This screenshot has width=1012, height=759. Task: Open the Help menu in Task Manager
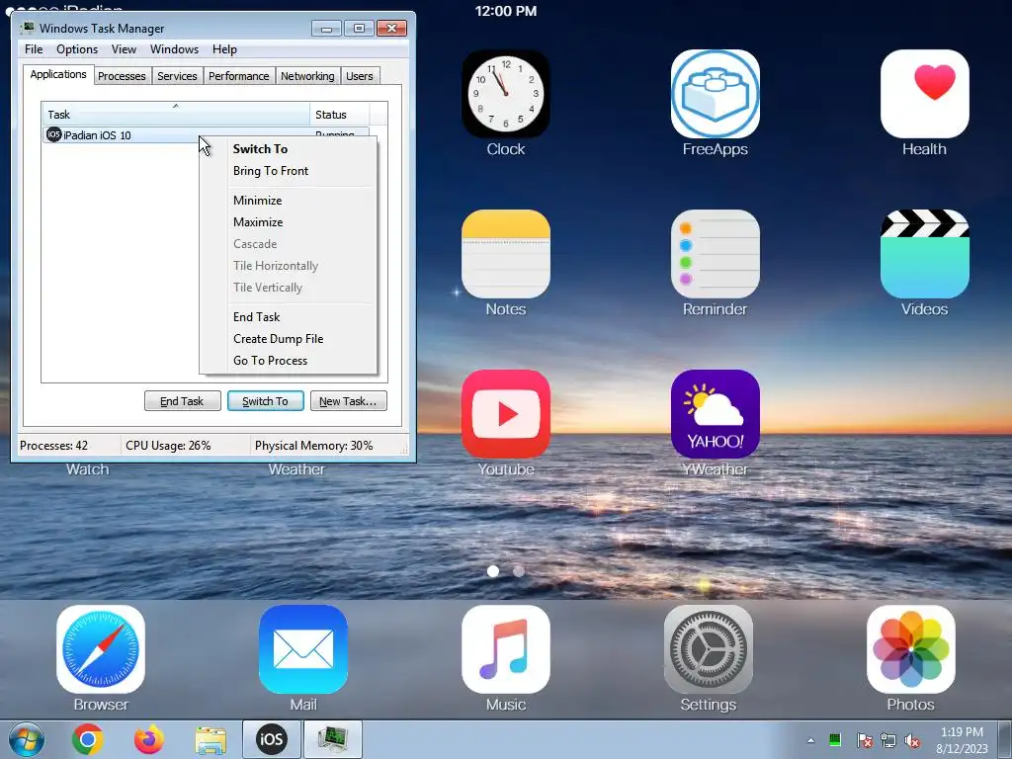point(224,49)
